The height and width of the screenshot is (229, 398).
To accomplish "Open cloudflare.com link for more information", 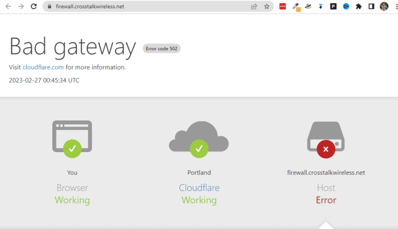I will 43,67.
